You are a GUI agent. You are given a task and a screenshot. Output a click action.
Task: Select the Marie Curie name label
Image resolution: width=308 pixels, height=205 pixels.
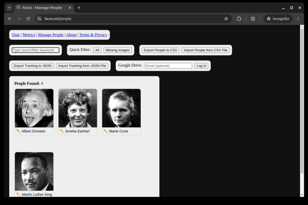(x=118, y=131)
